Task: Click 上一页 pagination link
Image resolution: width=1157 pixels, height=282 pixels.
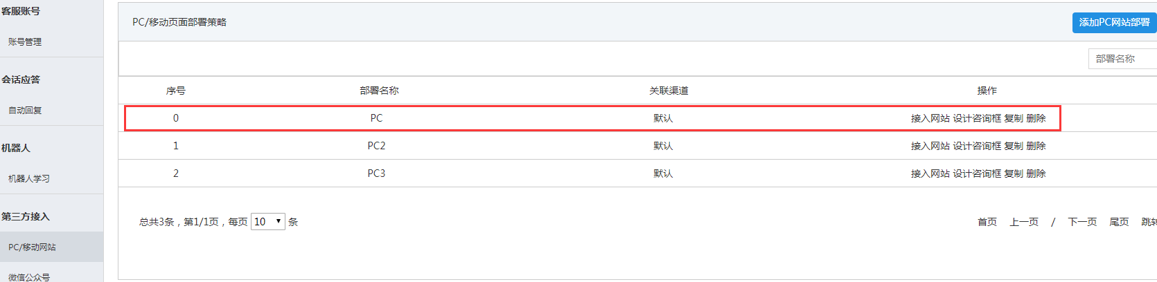Action: pyautogui.click(x=1023, y=222)
